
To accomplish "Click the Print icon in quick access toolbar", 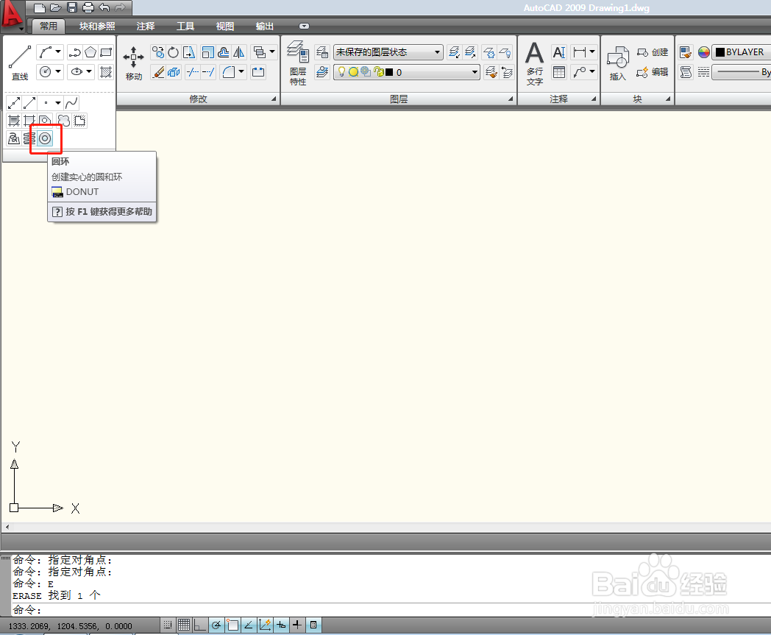I will [88, 7].
